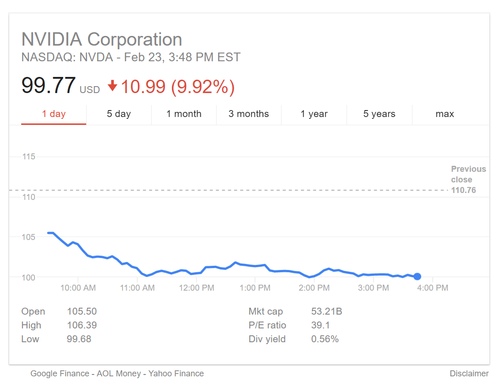Click the Div yield value 0.56%
This screenshot has height=386, width=500.
point(325,339)
